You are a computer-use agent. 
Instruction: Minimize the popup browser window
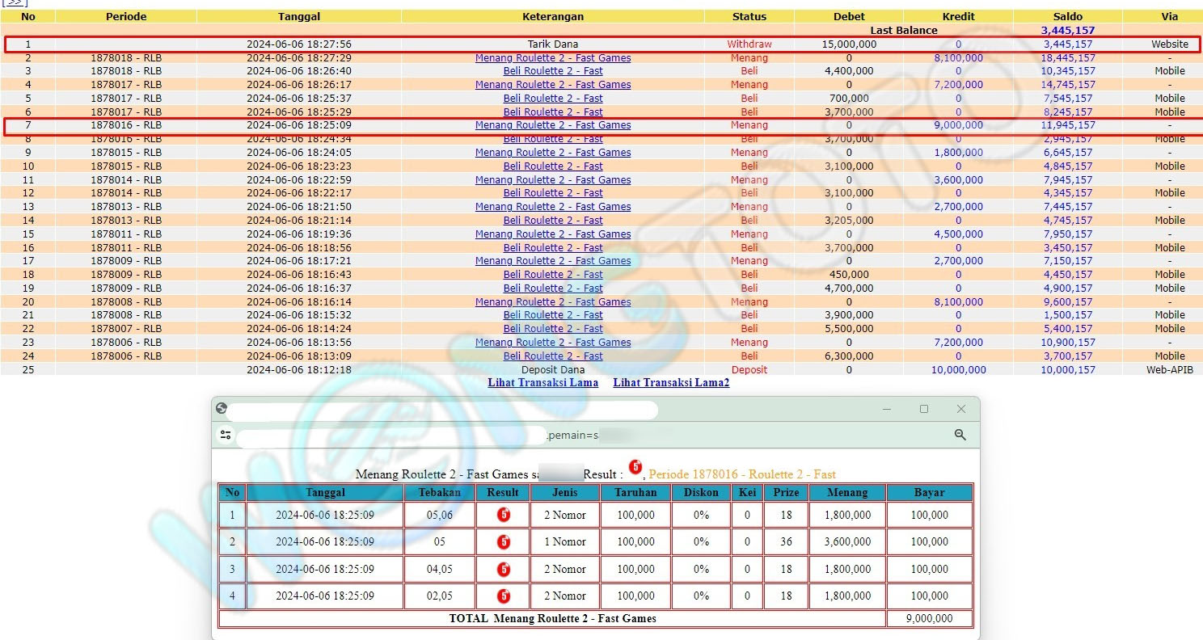click(887, 409)
